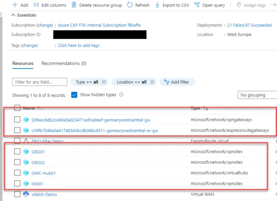Image resolution: width=277 pixels, height=201 pixels.
Task: Click the West Europe location value
Action: click(x=239, y=34)
